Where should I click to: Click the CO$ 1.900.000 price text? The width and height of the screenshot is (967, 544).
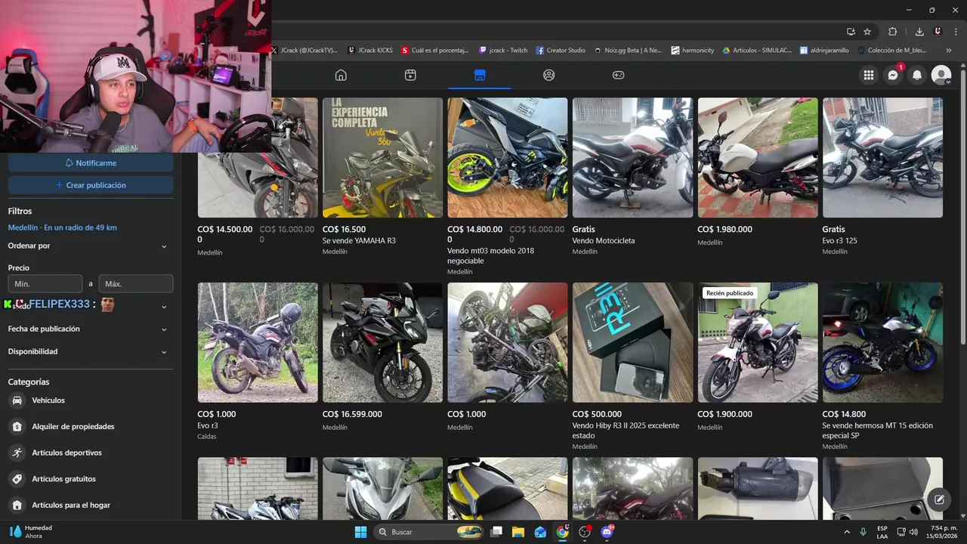tap(724, 414)
